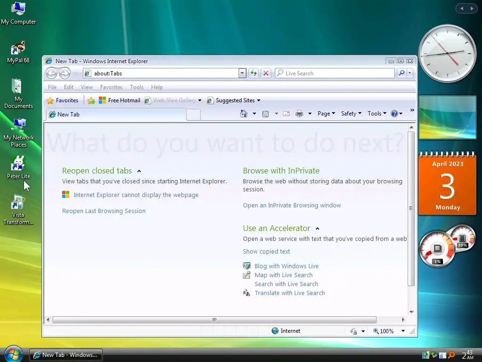482x362 pixels.
Task: Show more command bar items chevron
Action: [412, 110]
